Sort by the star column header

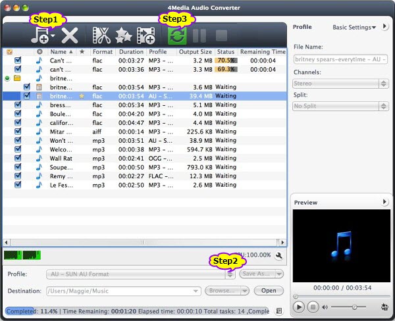82,51
